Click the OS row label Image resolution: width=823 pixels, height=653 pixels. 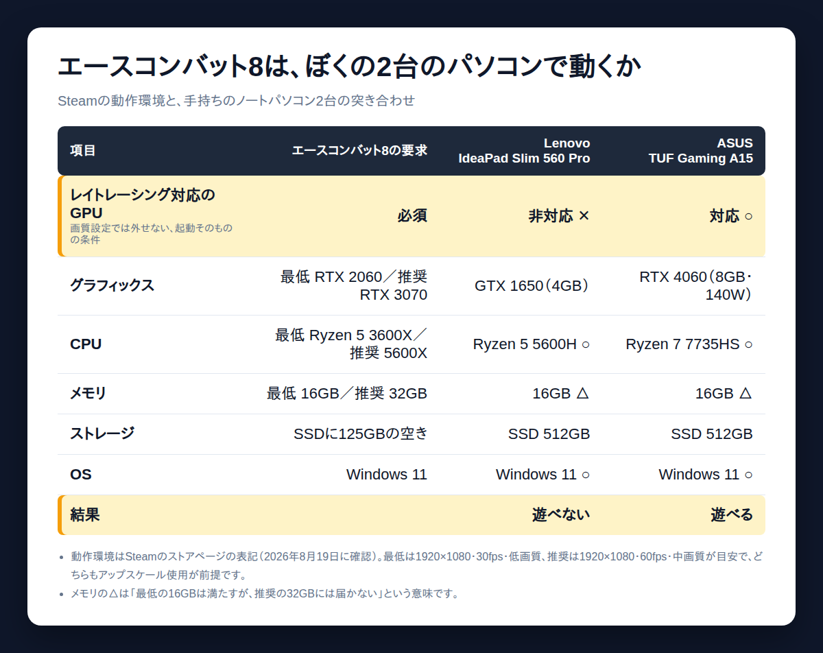pos(81,475)
